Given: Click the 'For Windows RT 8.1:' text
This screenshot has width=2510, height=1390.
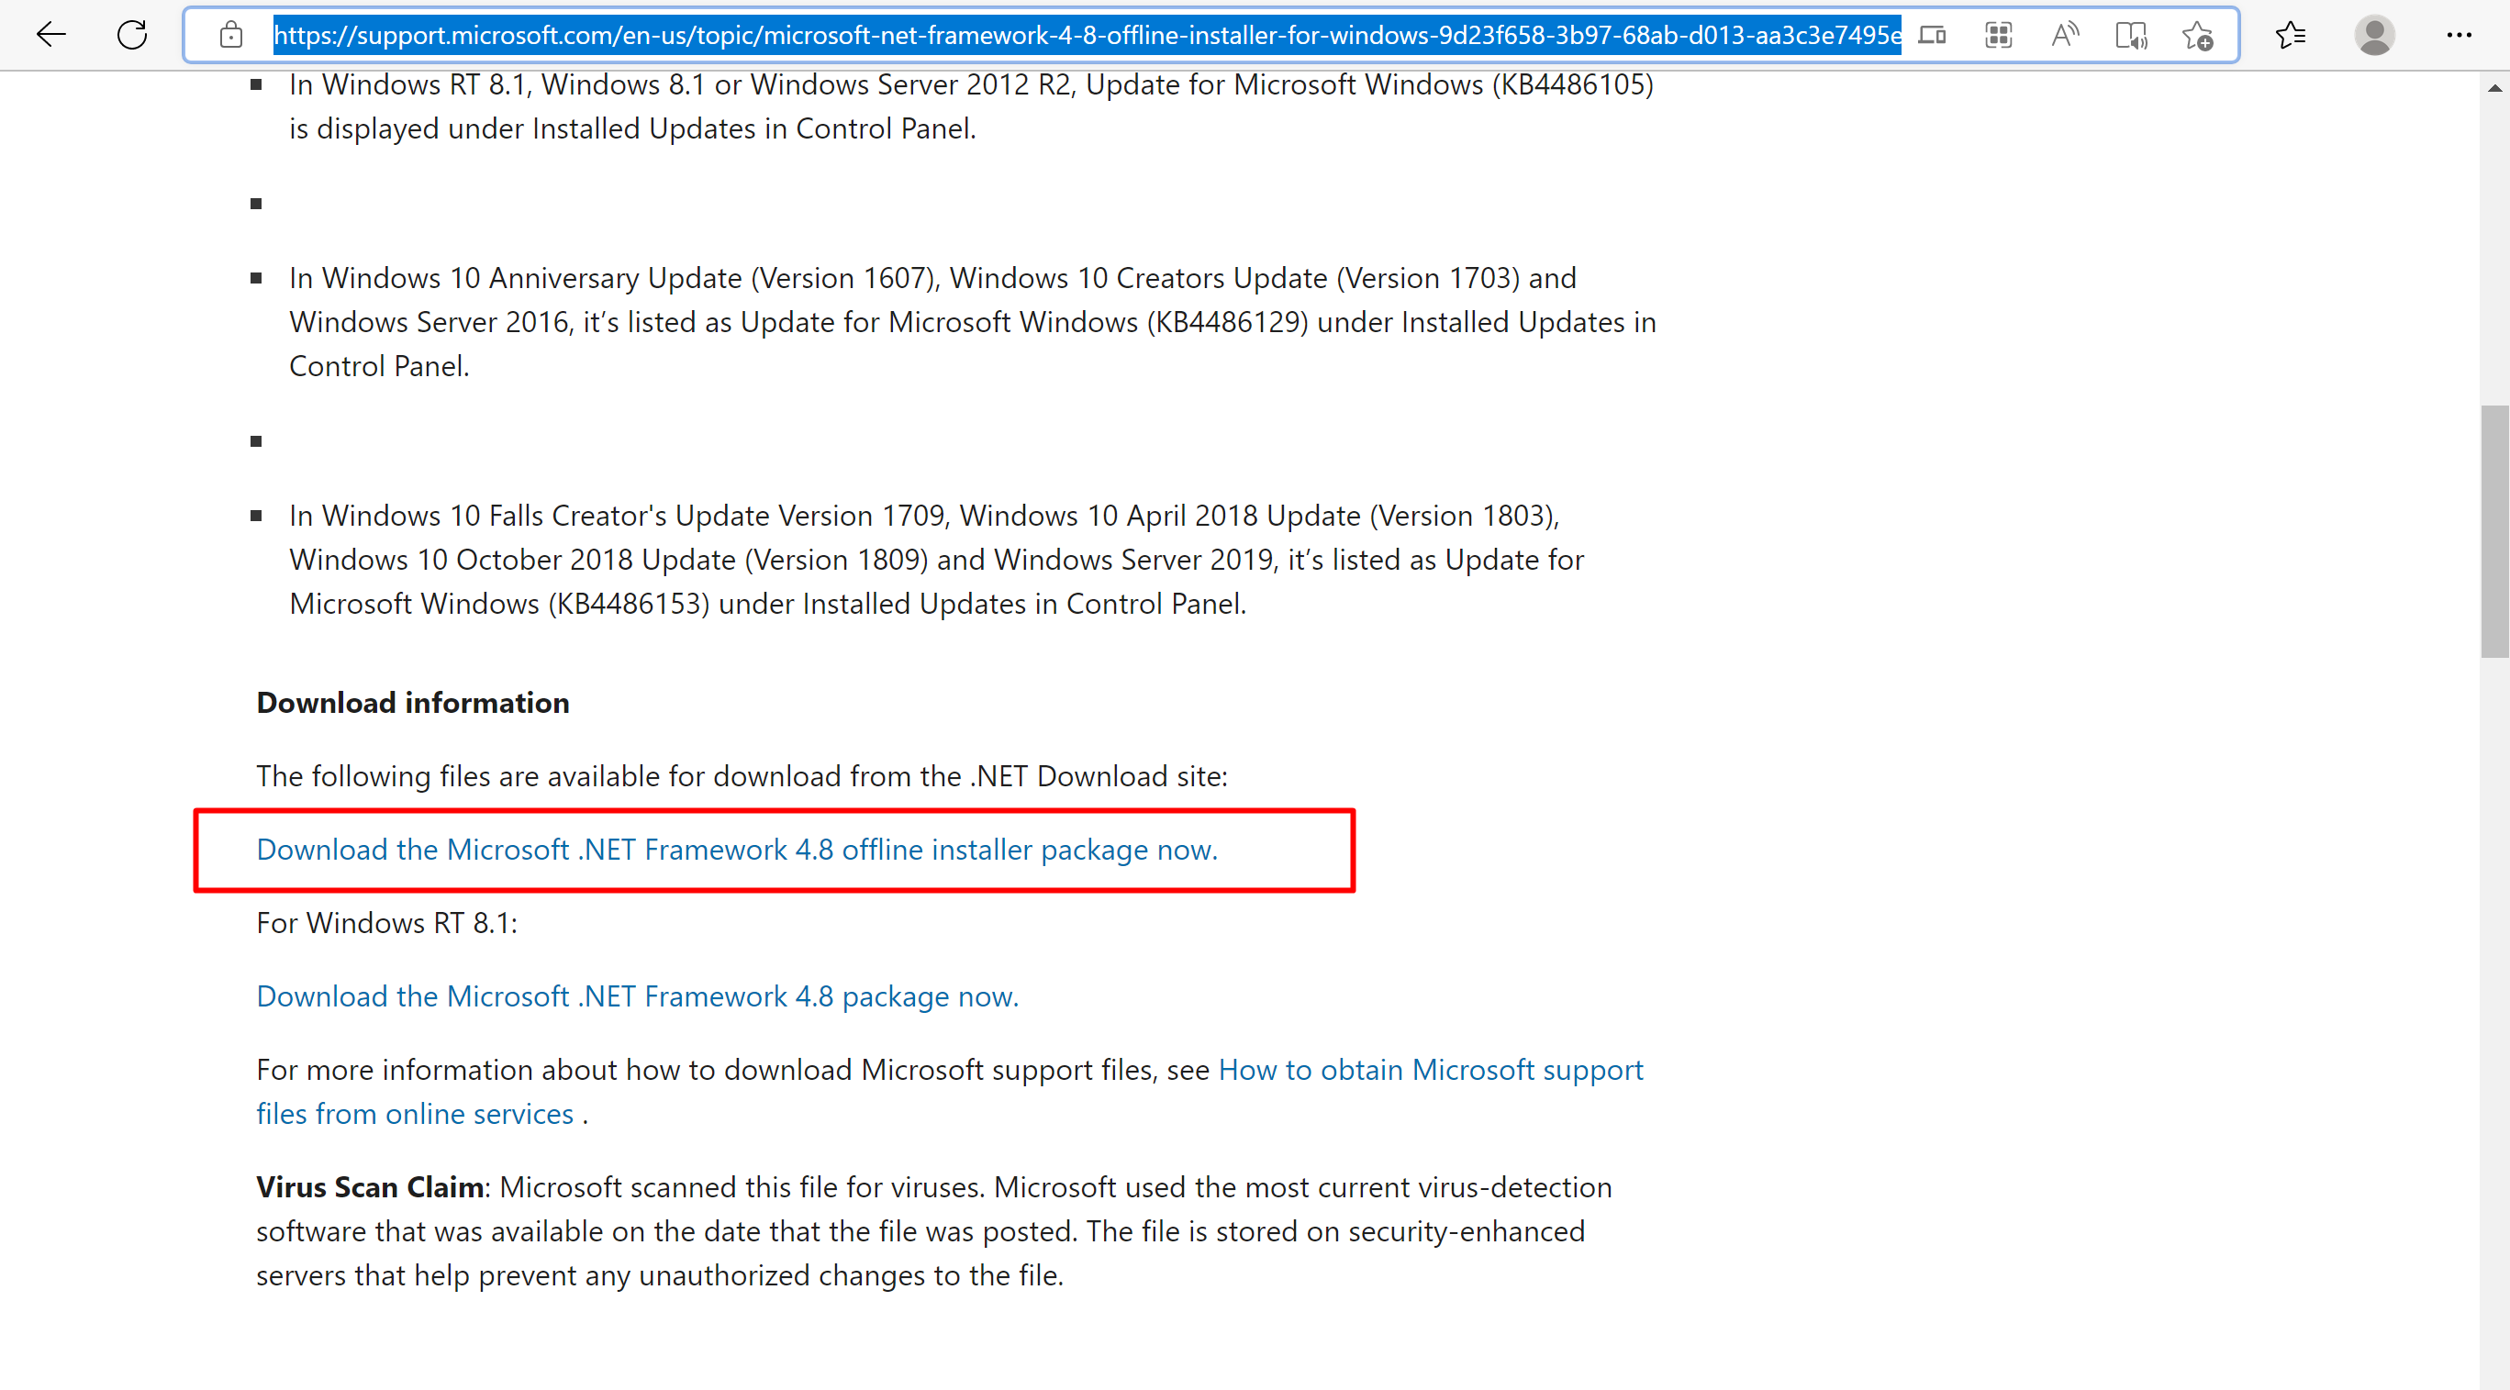Looking at the screenshot, I should point(387,922).
